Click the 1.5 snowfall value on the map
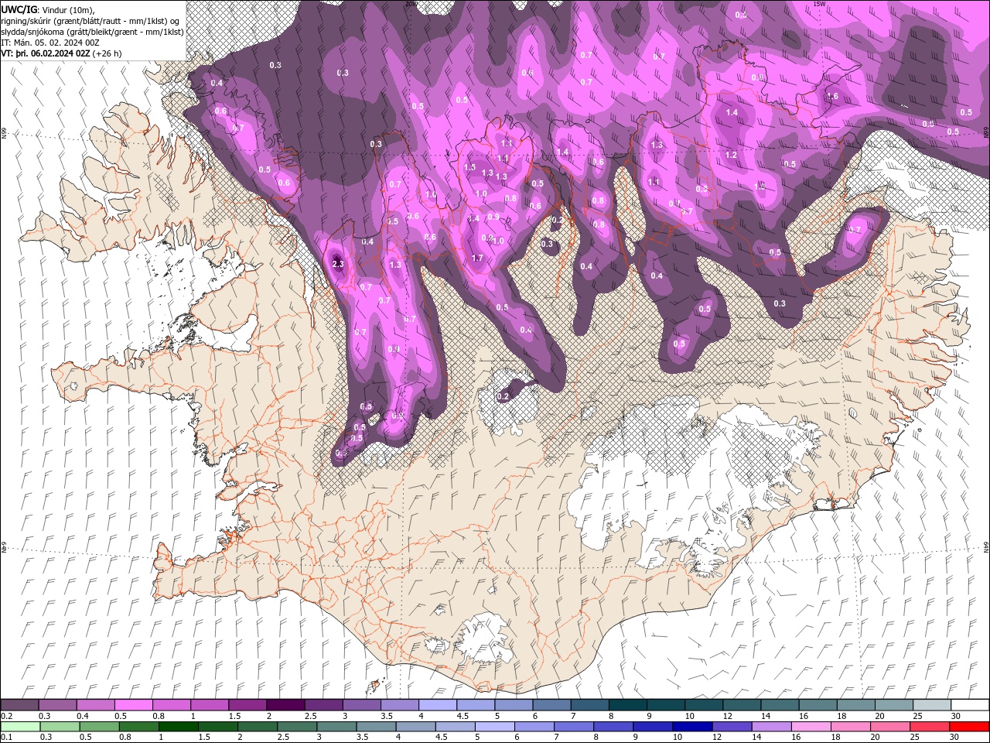990x743 pixels. (469, 168)
